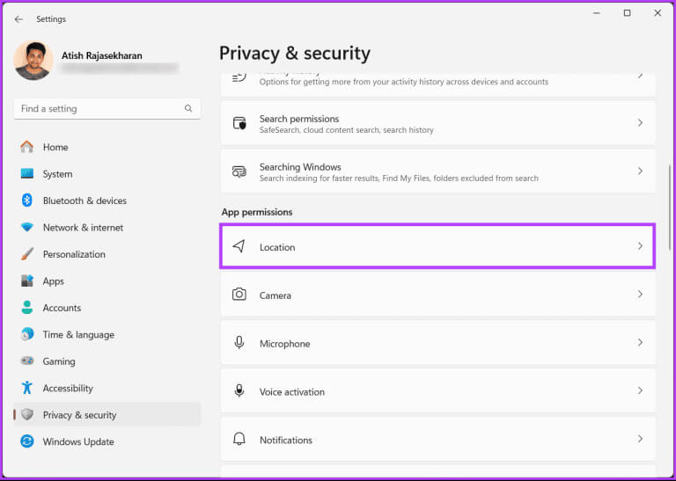The image size is (676, 481).
Task: Open the Microphone permission label
Action: 285,344
